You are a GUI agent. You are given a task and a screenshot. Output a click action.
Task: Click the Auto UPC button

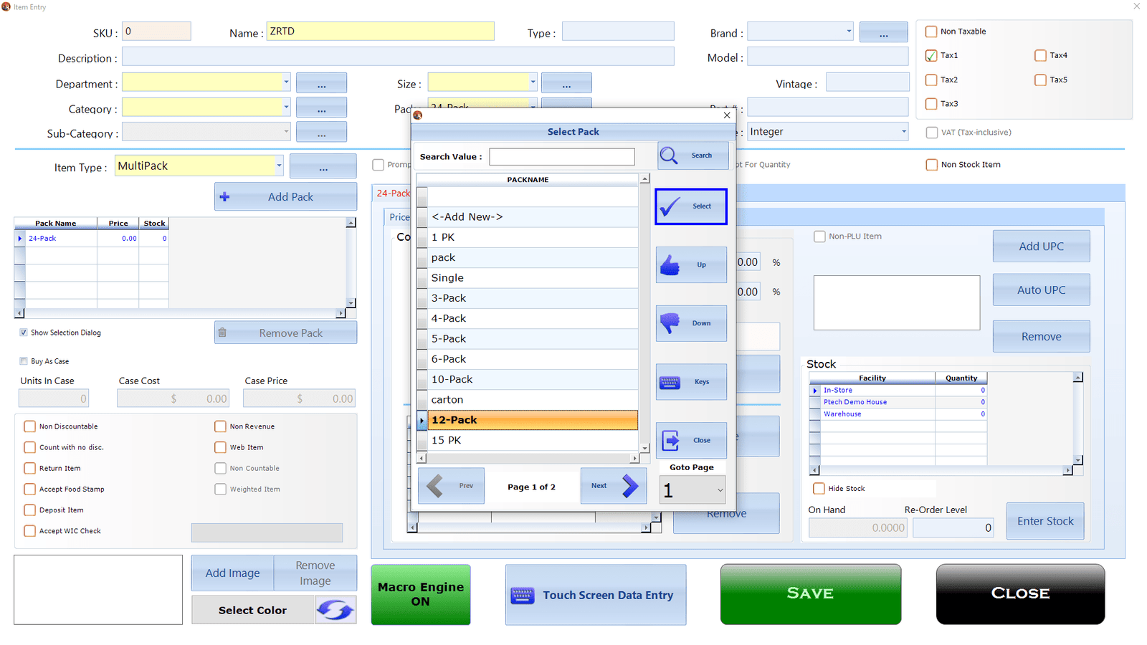(1041, 290)
